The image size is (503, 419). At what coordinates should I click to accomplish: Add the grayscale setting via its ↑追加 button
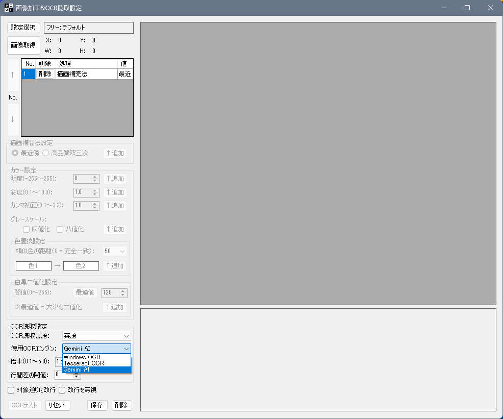115,229
